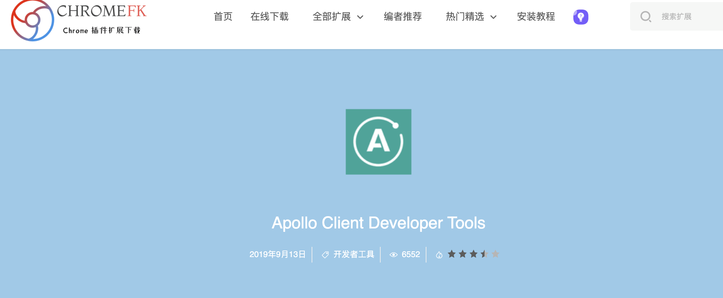Screen dimensions: 723x298
Task: Expand the 全部扩展 dropdown chevron
Action: (360, 17)
